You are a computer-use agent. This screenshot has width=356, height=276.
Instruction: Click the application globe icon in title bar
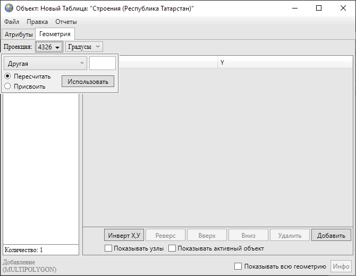click(x=8, y=8)
